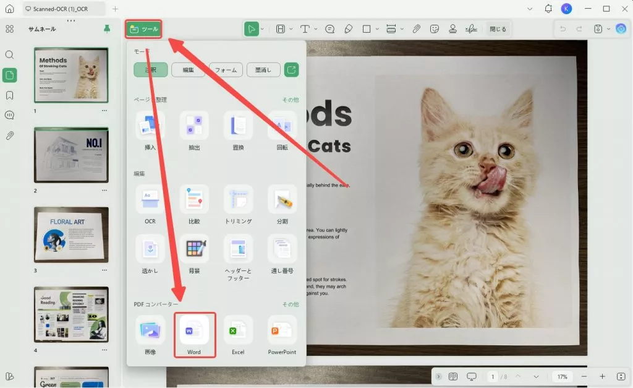Select the stamp tool in the toolbar
Viewport: 633px width, 388px height.
(x=452, y=29)
